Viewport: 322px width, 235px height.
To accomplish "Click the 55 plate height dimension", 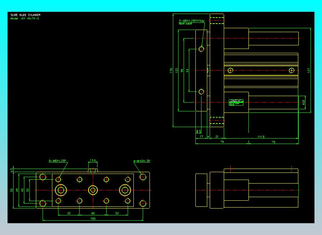I will (x=12, y=190).
